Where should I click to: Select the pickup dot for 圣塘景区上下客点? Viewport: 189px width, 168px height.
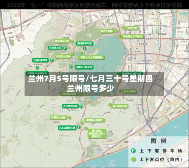coord(119,37)
